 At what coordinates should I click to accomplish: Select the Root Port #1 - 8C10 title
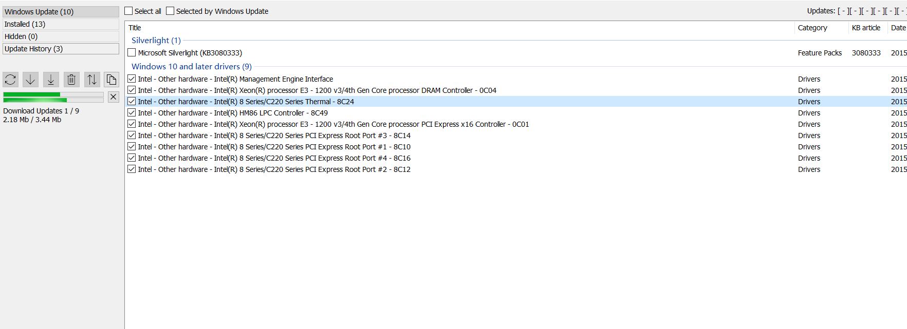click(x=274, y=147)
